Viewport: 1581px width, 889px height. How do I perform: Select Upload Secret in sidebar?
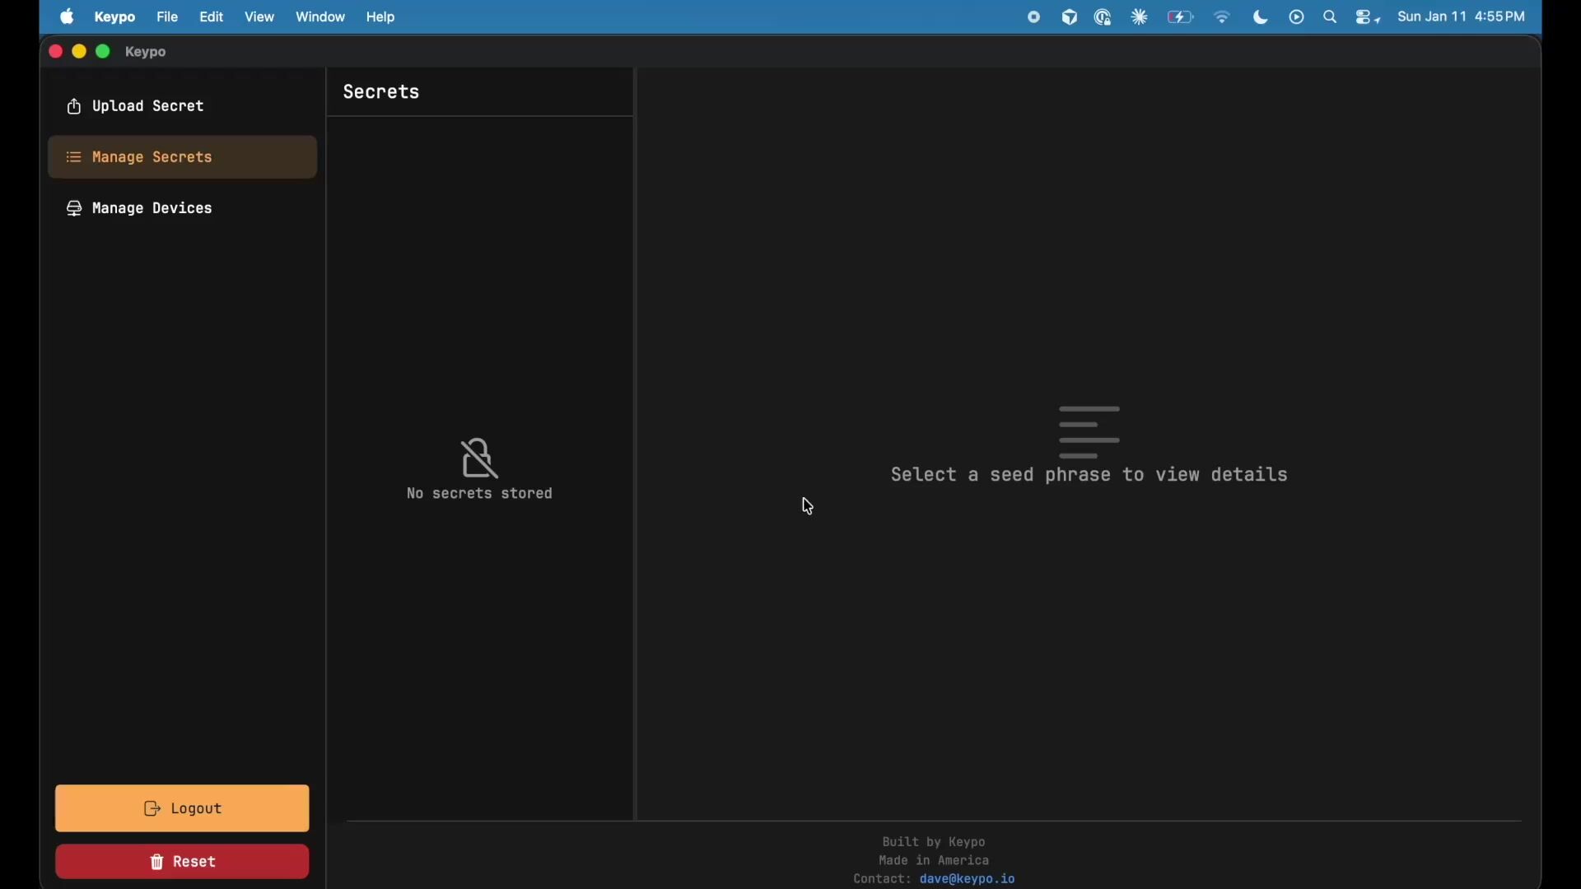[137, 107]
